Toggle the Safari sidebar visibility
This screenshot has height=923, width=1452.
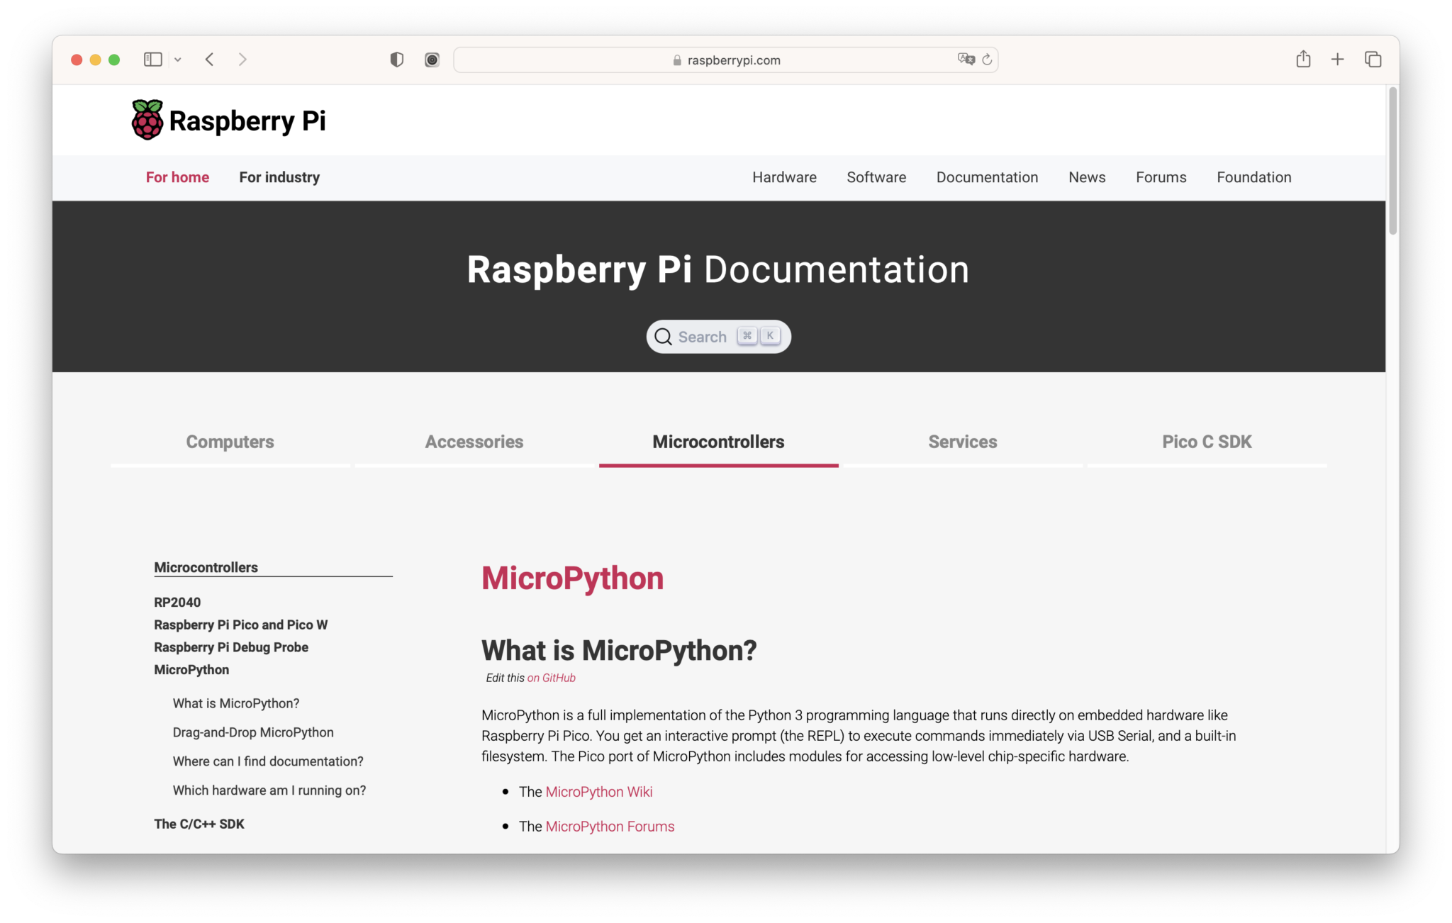point(152,60)
